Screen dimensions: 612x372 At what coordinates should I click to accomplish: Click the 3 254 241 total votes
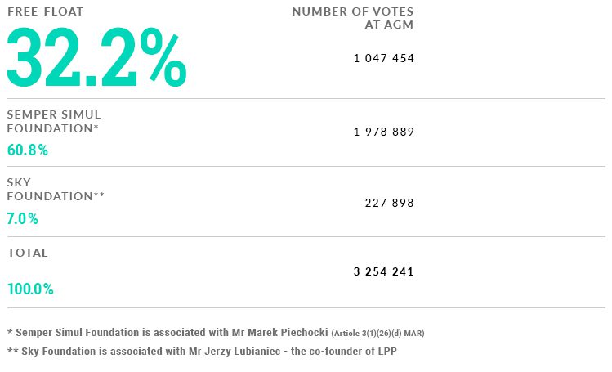click(x=384, y=271)
